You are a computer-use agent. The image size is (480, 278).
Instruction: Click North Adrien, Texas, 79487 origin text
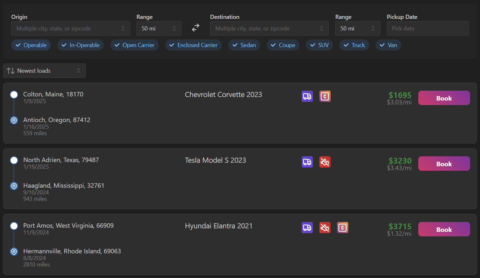click(x=61, y=160)
